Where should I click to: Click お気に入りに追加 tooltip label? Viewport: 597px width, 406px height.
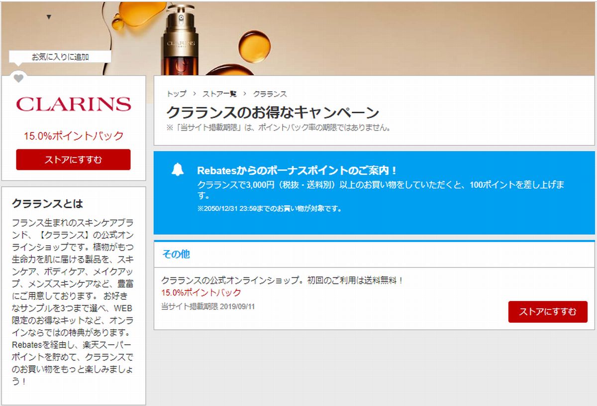point(60,57)
